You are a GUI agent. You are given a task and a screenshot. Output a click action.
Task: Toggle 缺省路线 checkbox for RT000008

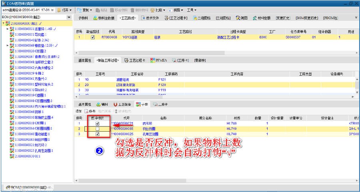point(92,37)
